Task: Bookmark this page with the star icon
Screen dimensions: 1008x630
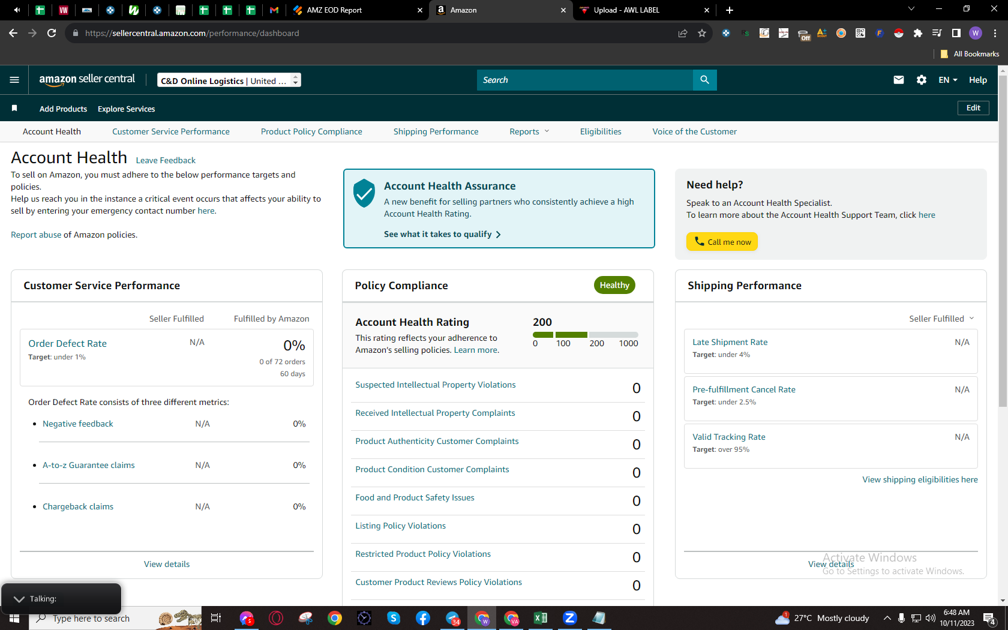Action: click(702, 33)
